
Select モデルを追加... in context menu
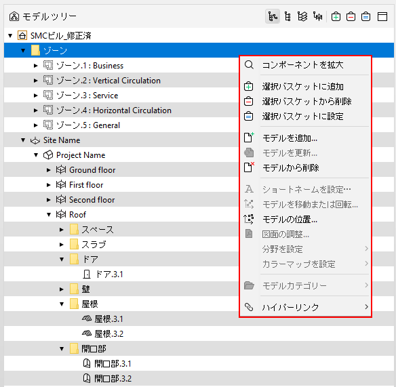305,138
